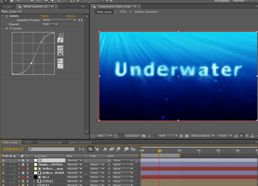Open the Channel RGB dropdown
258x186 pixels.
50,24
